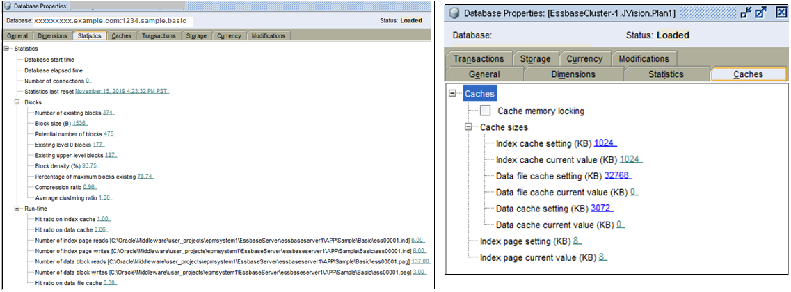Viewport: 791px width, 292px height.
Task: Select the Cache memory locking label text
Action: (x=541, y=111)
